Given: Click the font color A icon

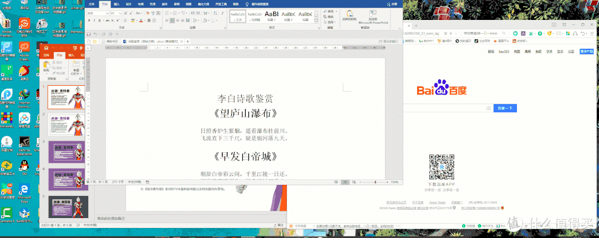Looking at the screenshot, I should [x=141, y=20].
